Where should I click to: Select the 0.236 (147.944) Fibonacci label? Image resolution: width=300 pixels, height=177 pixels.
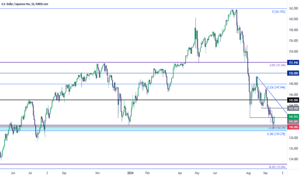click(276, 87)
